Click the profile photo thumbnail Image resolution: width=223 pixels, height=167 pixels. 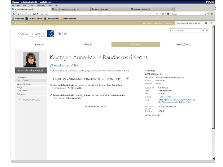click(31, 59)
